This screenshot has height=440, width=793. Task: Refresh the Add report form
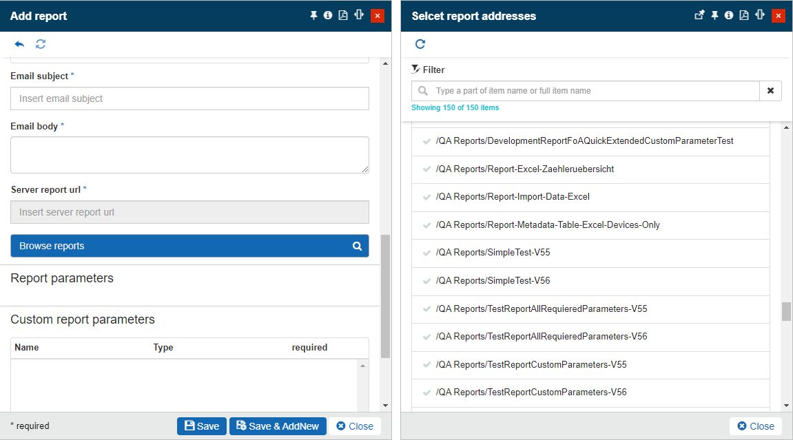click(40, 43)
